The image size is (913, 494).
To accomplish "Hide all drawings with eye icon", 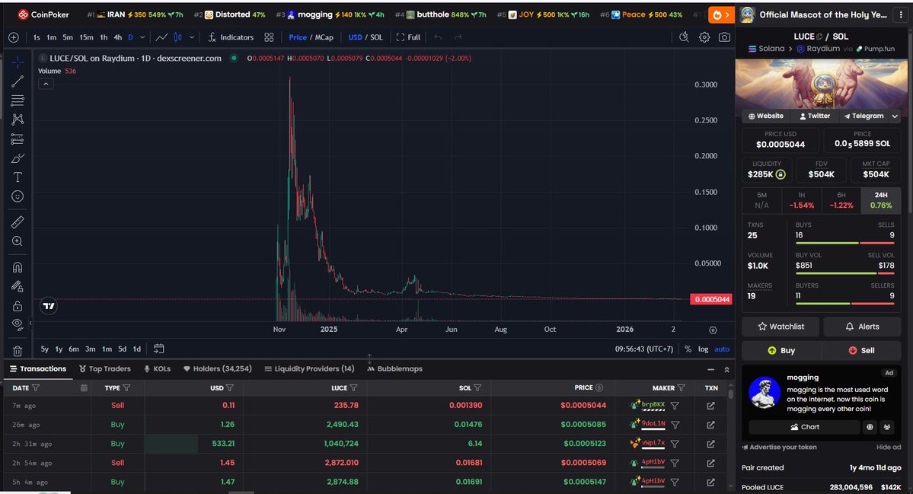I will tap(18, 324).
